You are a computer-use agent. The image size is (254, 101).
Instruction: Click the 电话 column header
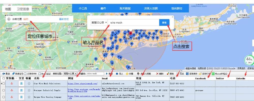pos(182,79)
